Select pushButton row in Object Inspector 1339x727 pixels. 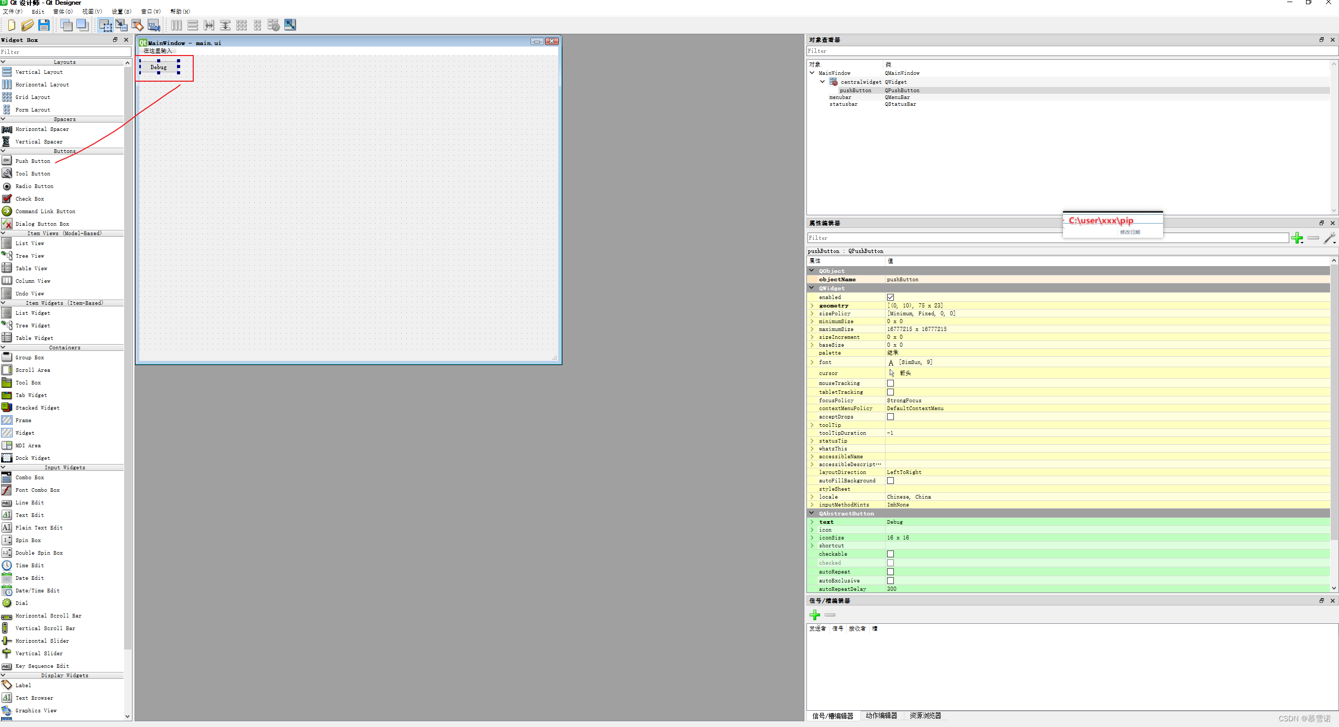1068,91
